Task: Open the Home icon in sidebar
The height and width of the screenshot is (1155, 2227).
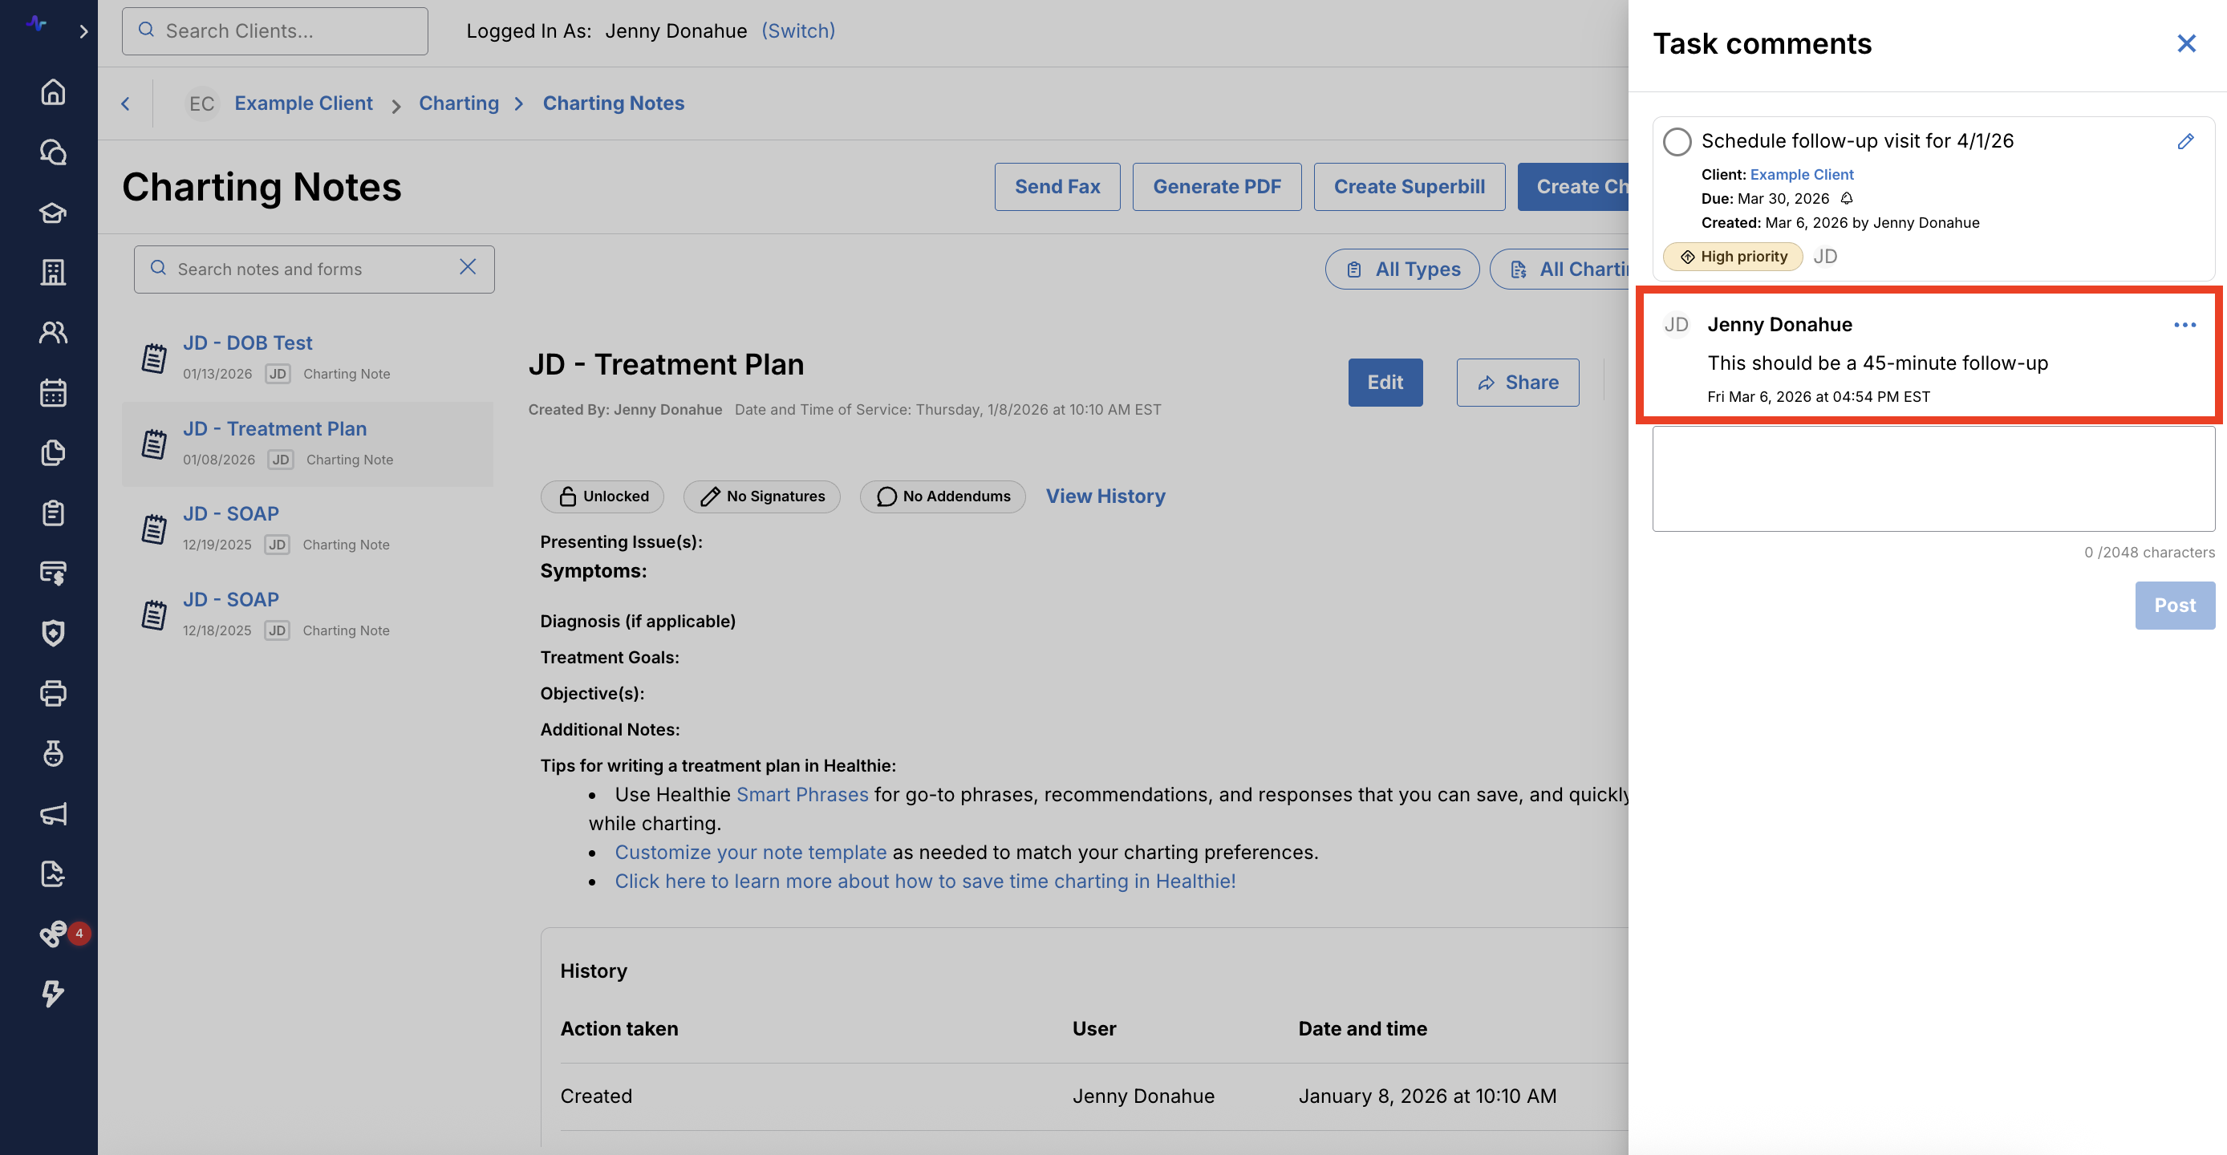Action: 53,91
